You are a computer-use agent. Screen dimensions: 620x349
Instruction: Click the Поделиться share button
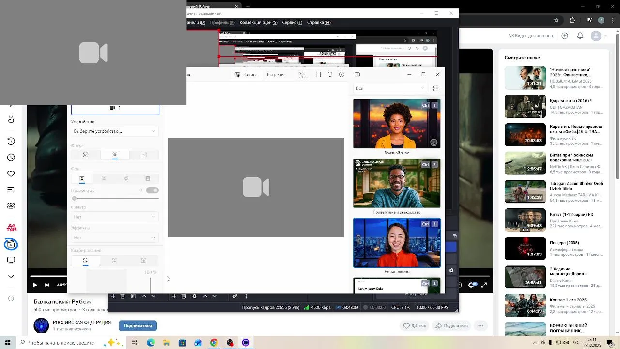point(451,326)
